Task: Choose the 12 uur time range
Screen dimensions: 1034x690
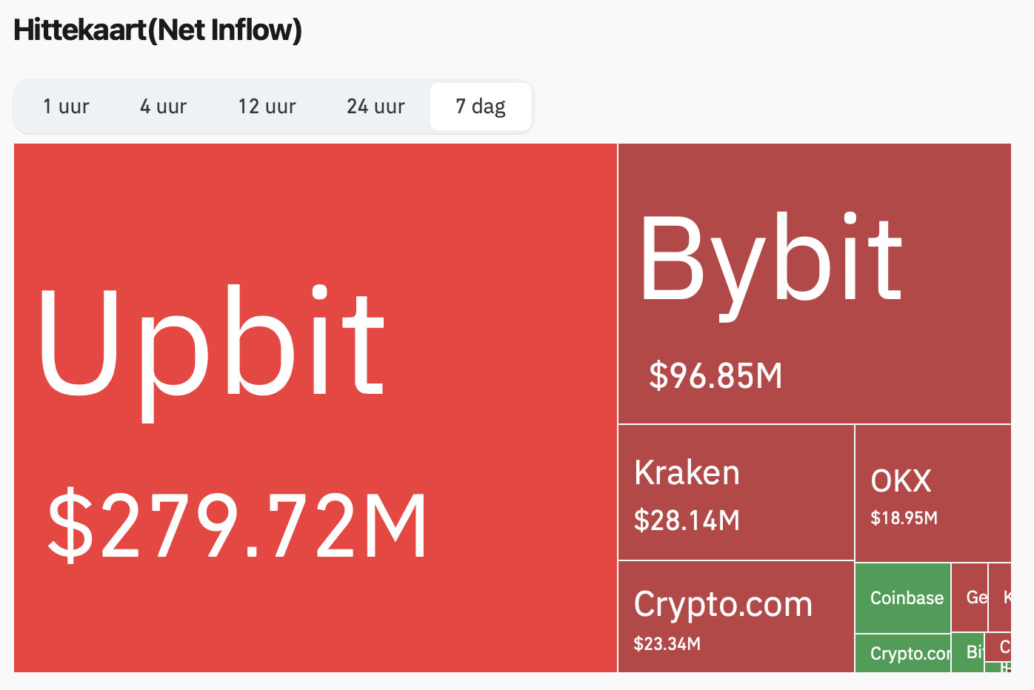Action: click(x=267, y=107)
